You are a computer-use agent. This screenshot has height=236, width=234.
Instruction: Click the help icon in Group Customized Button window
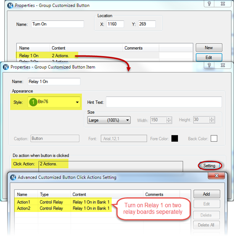pyautogui.click(x=209, y=3)
